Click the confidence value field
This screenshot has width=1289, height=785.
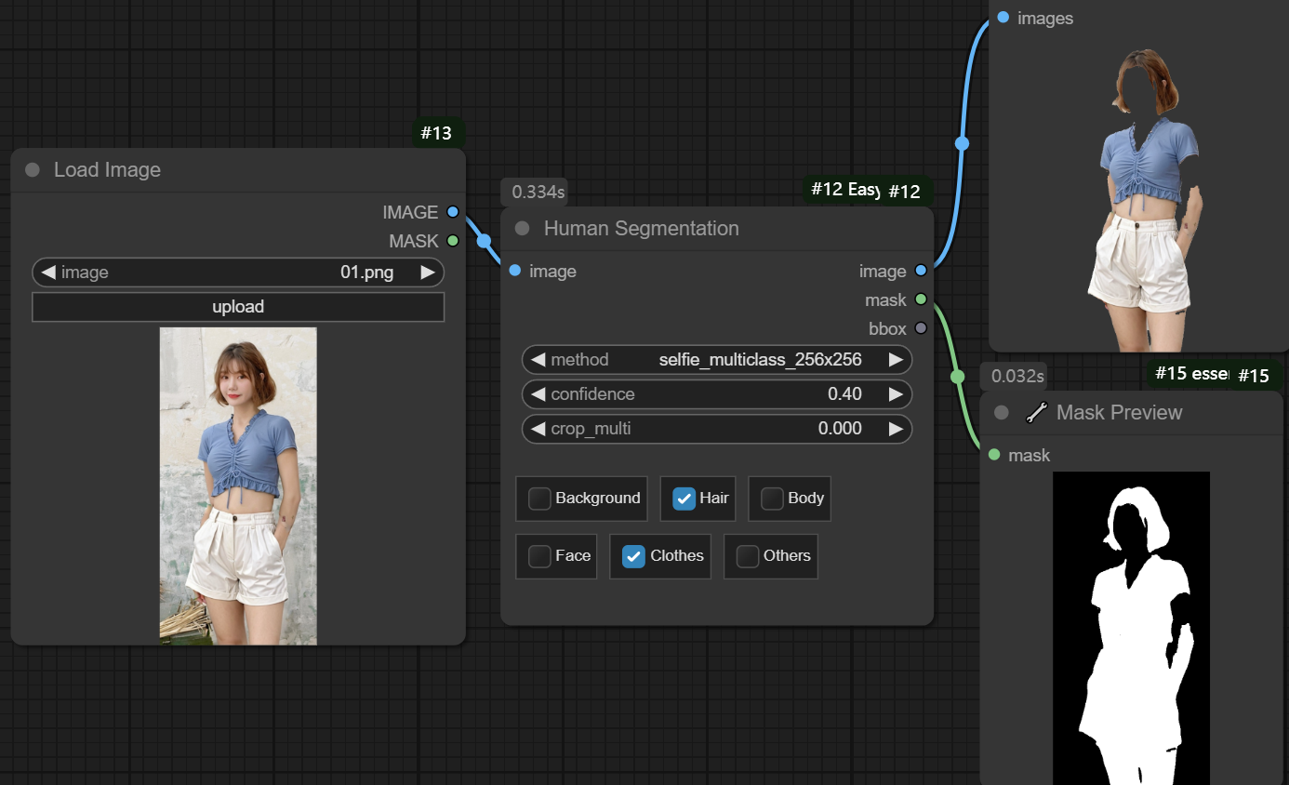click(716, 394)
